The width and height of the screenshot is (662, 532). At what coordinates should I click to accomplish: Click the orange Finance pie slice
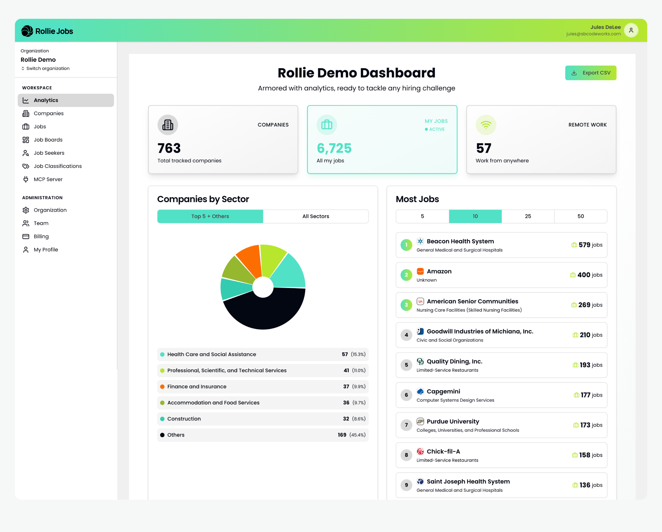coord(251,260)
